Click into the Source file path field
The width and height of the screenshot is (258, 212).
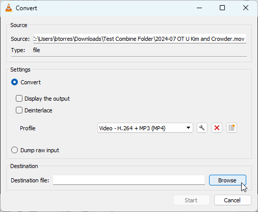pyautogui.click(x=140, y=39)
